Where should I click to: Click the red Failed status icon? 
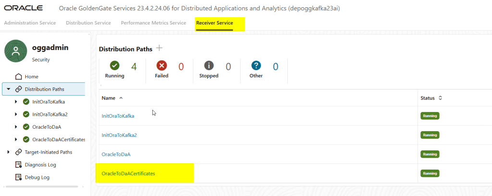[161, 66]
